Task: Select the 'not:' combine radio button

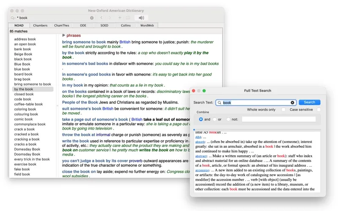Action: pyautogui.click(x=228, y=119)
